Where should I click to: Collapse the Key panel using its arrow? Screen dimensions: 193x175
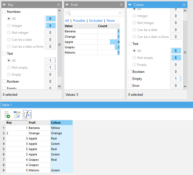click(4, 5)
